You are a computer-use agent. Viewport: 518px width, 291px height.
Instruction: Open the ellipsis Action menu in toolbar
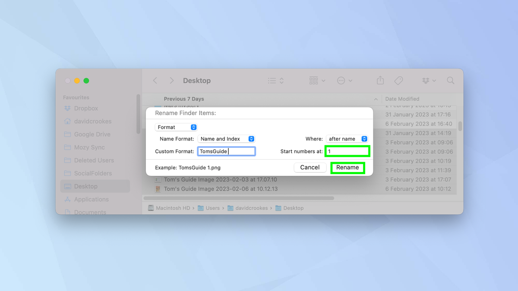point(344,81)
